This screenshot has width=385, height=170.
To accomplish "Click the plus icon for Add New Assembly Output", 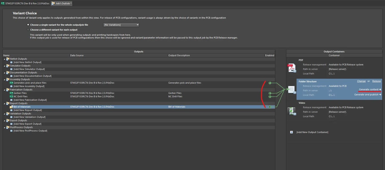I will pyautogui.click(x=11, y=86).
